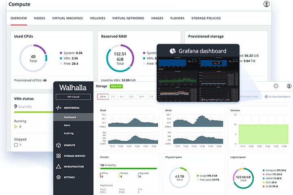Click the Compute cube icon
The width and height of the screenshot is (293, 195).
point(59,145)
